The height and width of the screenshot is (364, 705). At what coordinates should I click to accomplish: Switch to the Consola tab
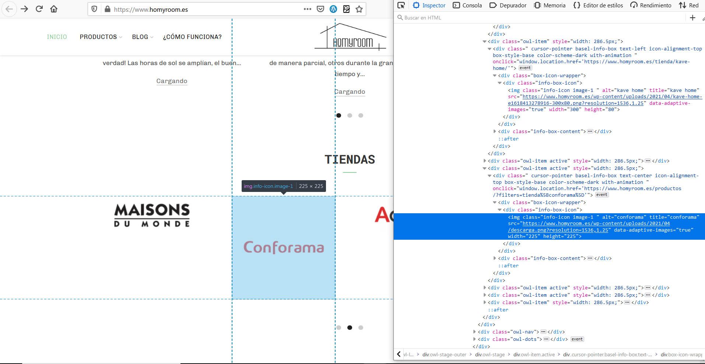[467, 5]
